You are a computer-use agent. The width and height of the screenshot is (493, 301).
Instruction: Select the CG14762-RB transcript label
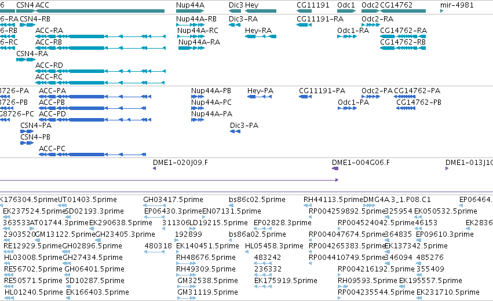(403, 42)
